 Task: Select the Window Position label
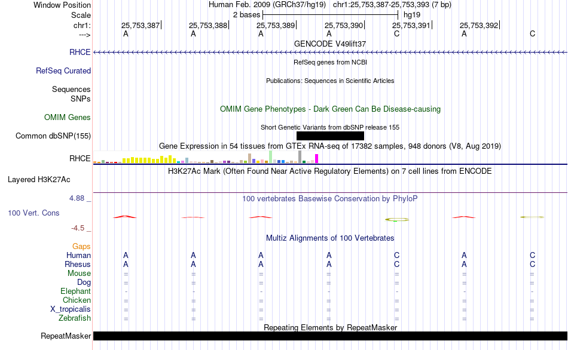62,5
